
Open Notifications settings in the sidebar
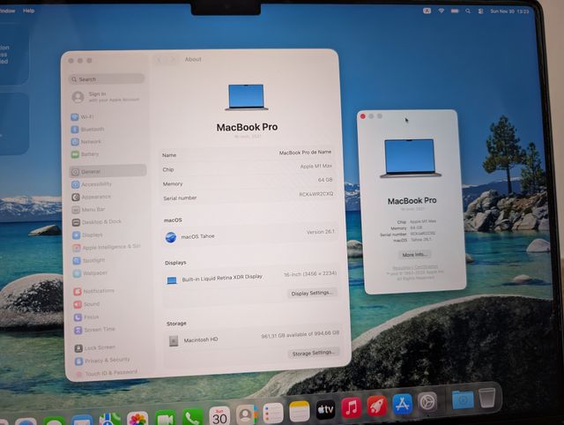94,291
